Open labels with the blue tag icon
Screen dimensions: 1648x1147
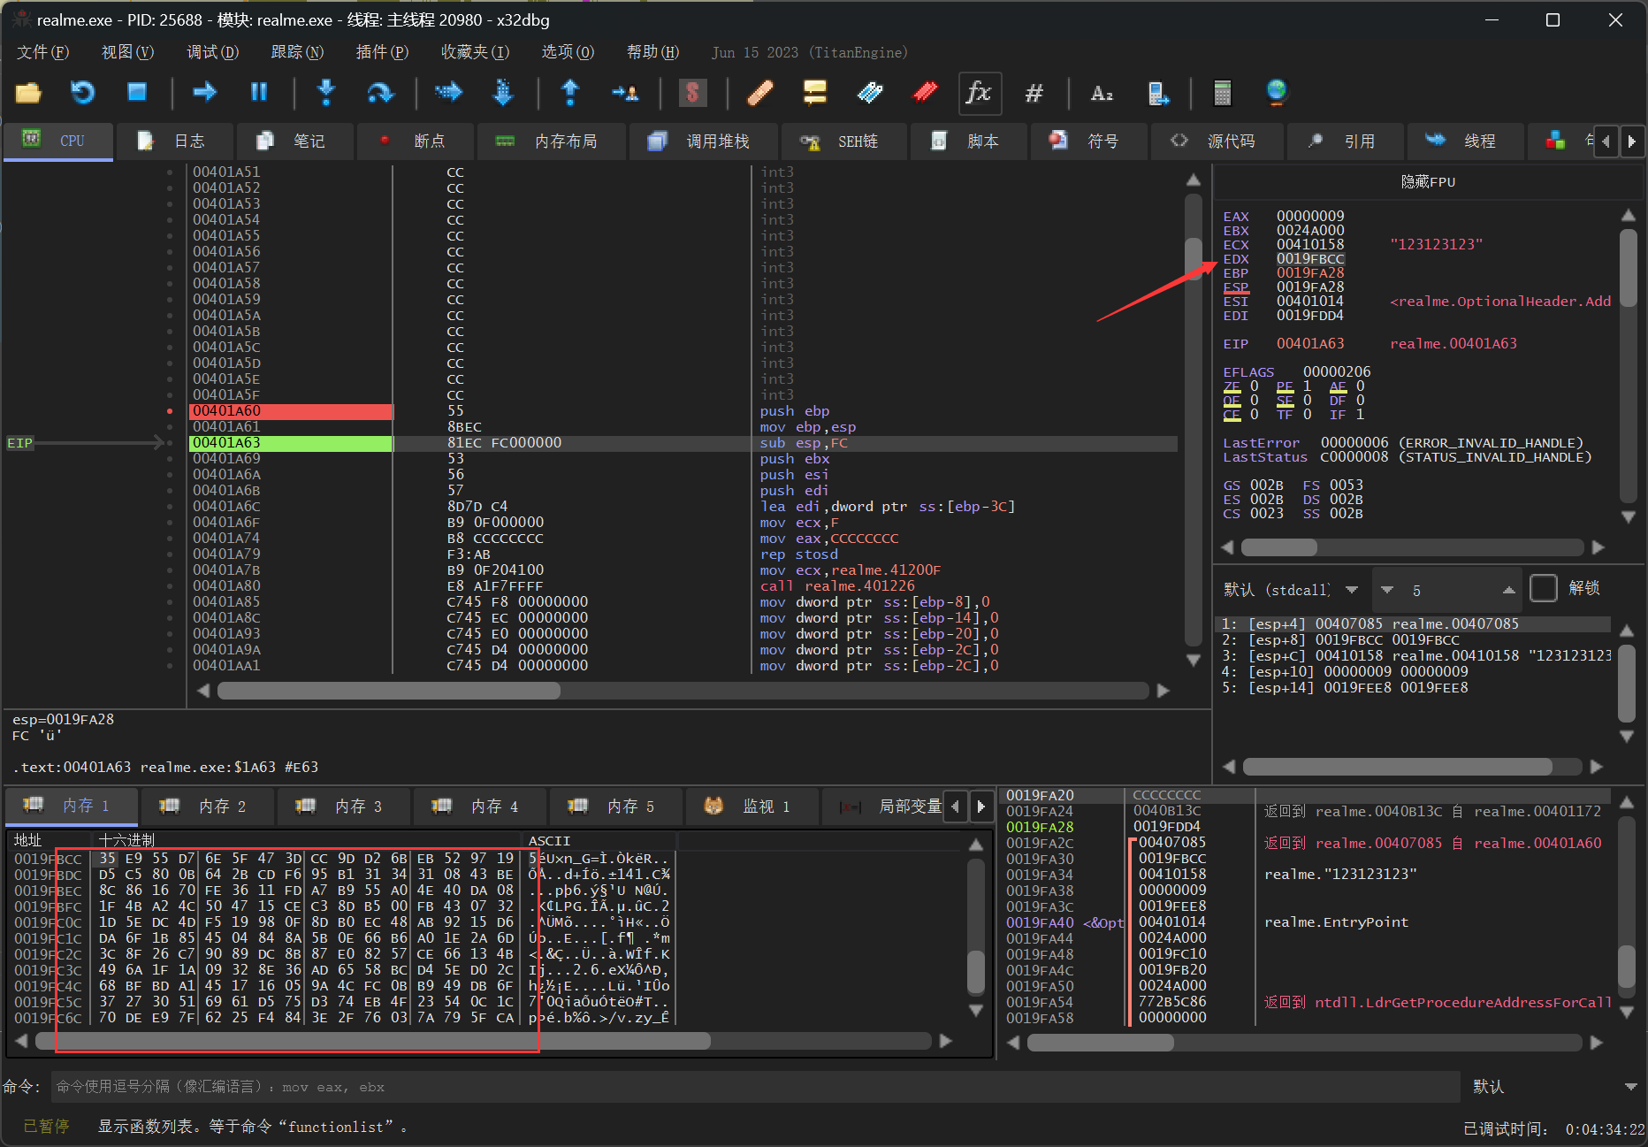[x=870, y=92]
